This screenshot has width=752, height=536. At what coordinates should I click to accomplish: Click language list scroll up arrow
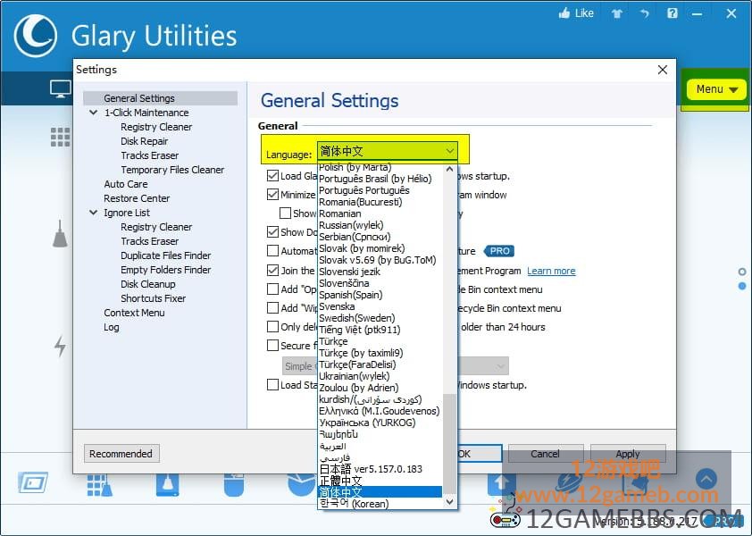tap(449, 169)
